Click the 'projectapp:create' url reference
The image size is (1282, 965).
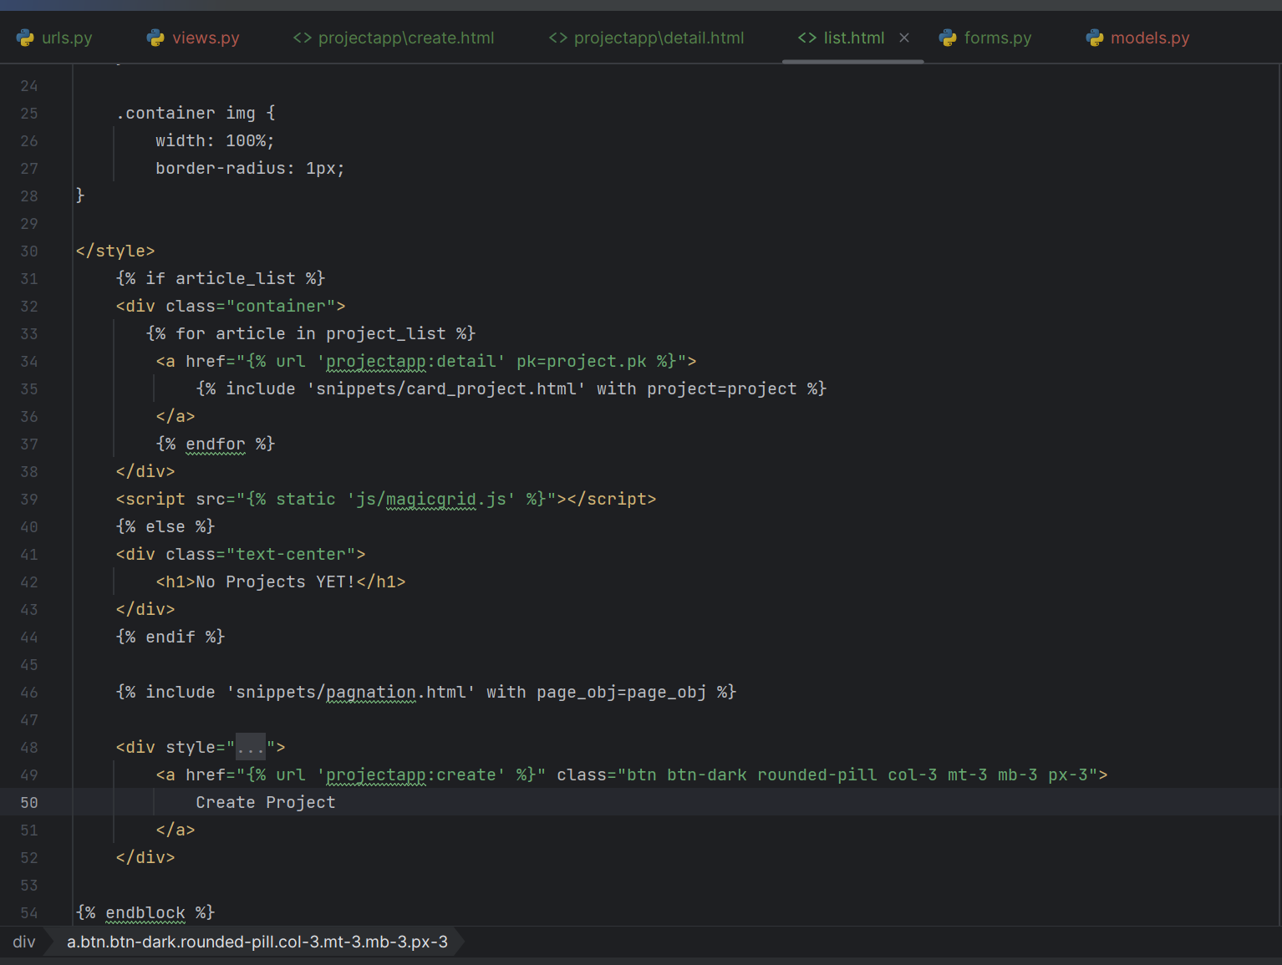click(x=411, y=775)
